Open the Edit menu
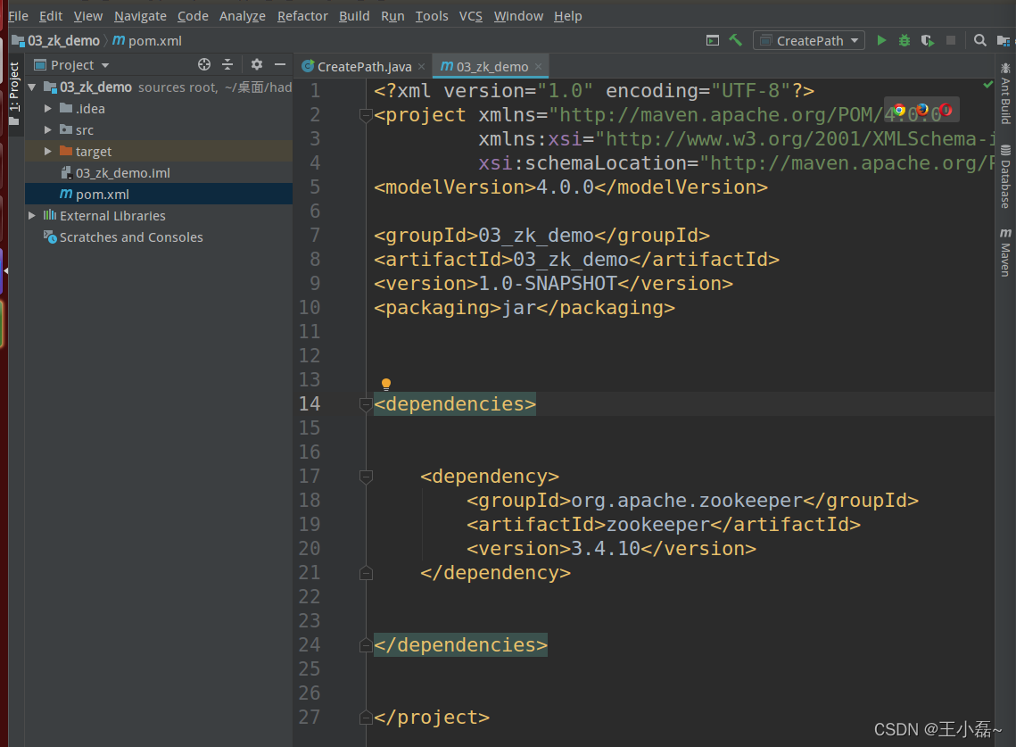The width and height of the screenshot is (1016, 747). coord(51,15)
